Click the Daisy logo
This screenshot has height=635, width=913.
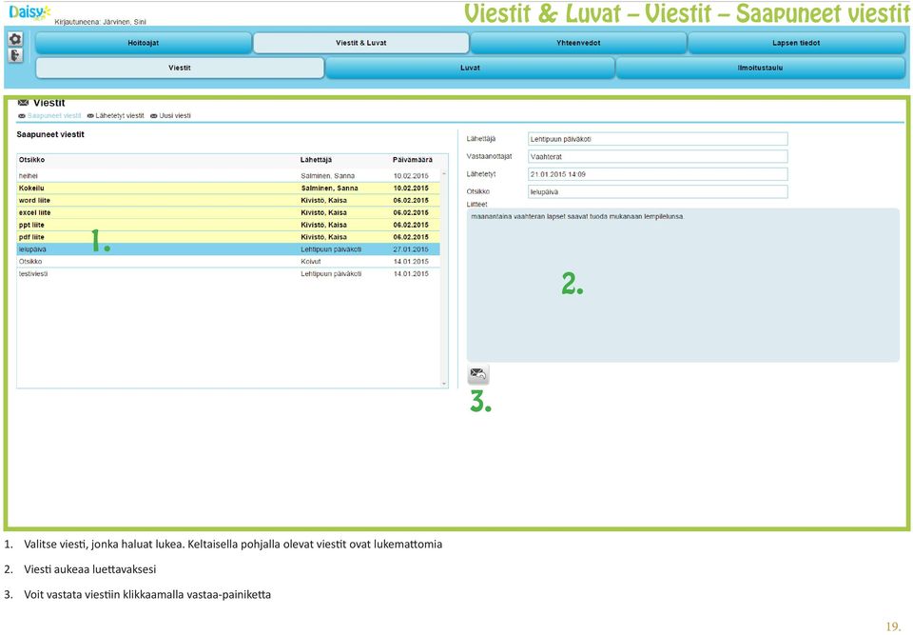(29, 12)
